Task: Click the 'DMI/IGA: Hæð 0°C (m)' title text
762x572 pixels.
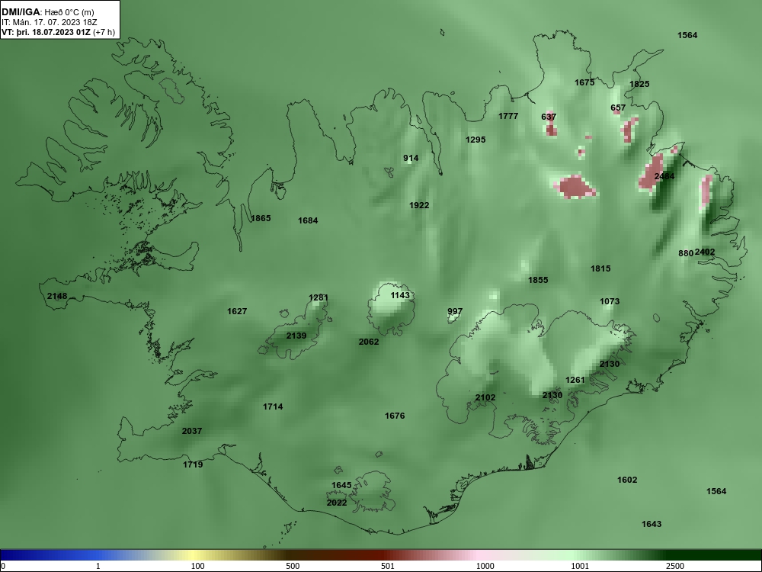Action: tap(48, 12)
